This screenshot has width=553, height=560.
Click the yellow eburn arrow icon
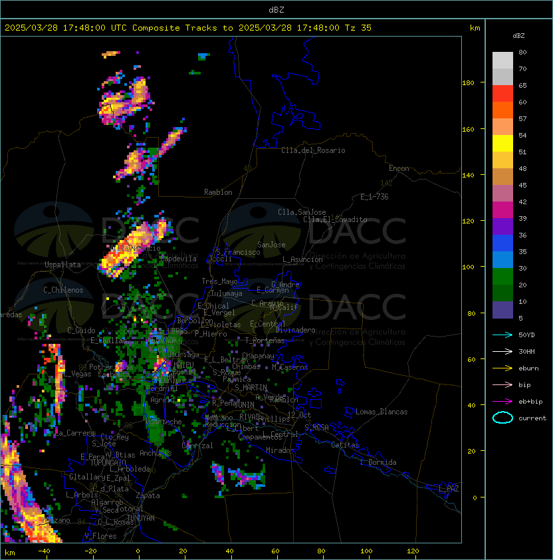click(x=502, y=368)
